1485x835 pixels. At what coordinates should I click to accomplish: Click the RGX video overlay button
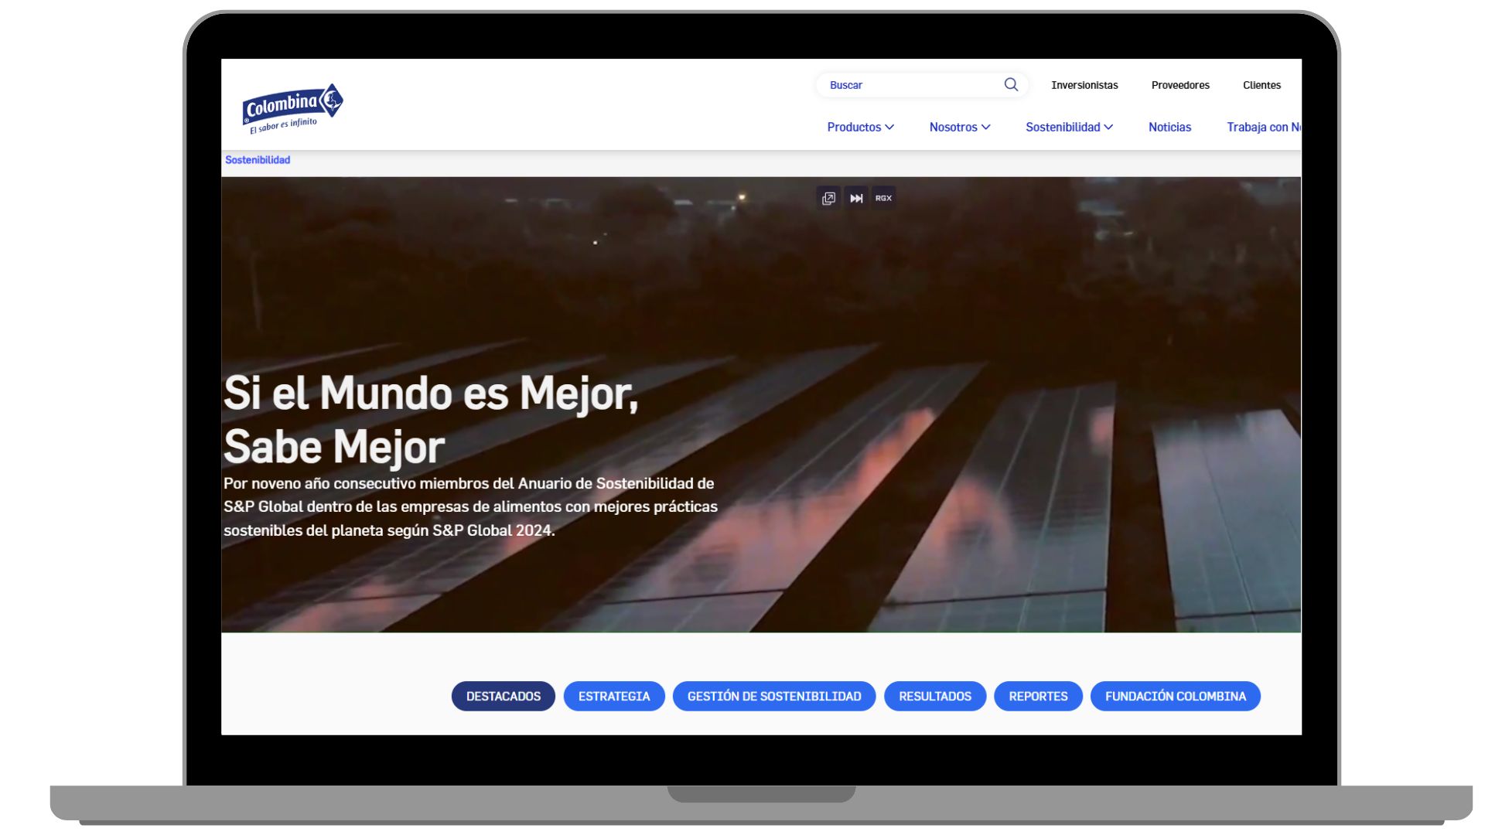click(883, 199)
